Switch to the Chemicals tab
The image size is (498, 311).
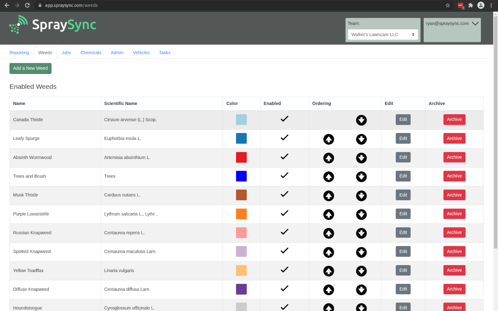pyautogui.click(x=91, y=52)
